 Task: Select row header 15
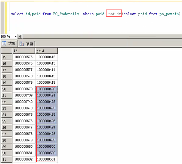[x=7, y=57]
